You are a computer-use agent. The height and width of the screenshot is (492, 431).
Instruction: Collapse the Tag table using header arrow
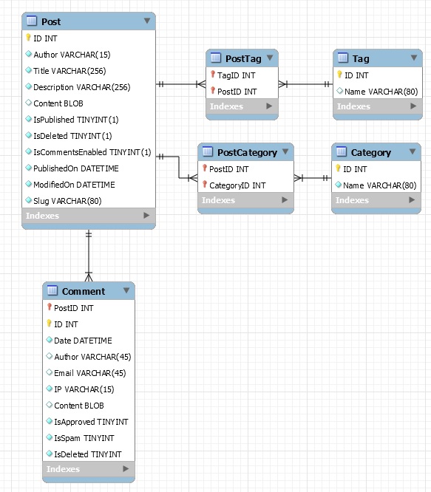point(414,58)
